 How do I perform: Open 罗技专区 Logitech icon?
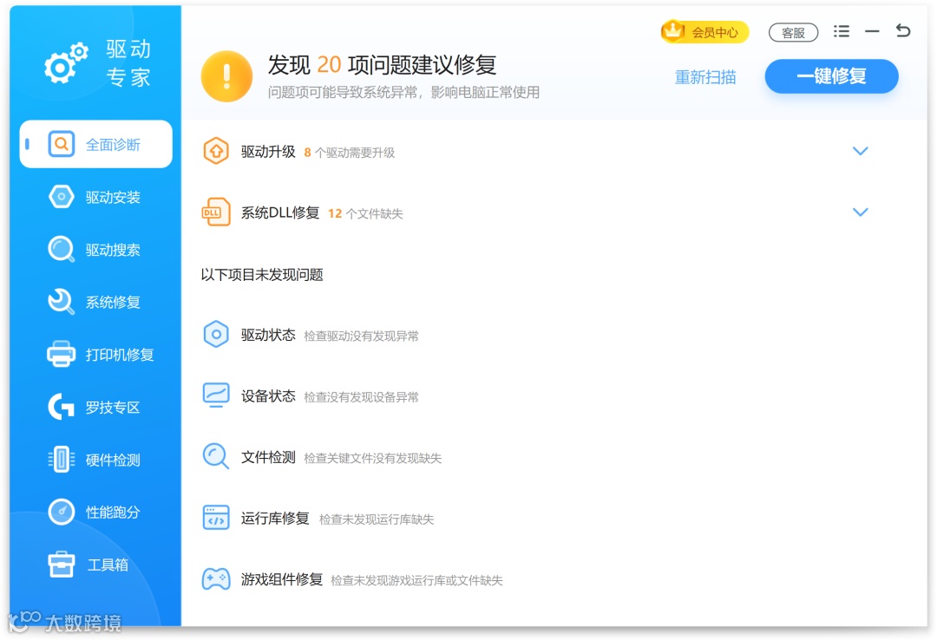pyautogui.click(x=61, y=407)
